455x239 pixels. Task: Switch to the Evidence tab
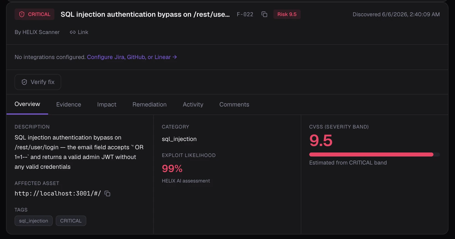click(69, 104)
